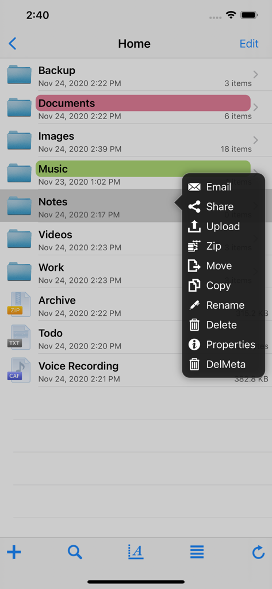This screenshot has width=272, height=589.
Task: Tap the Delete trash icon
Action: tap(194, 325)
